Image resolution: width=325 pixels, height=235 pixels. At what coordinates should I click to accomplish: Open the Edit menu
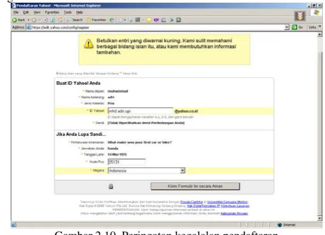[26, 12]
